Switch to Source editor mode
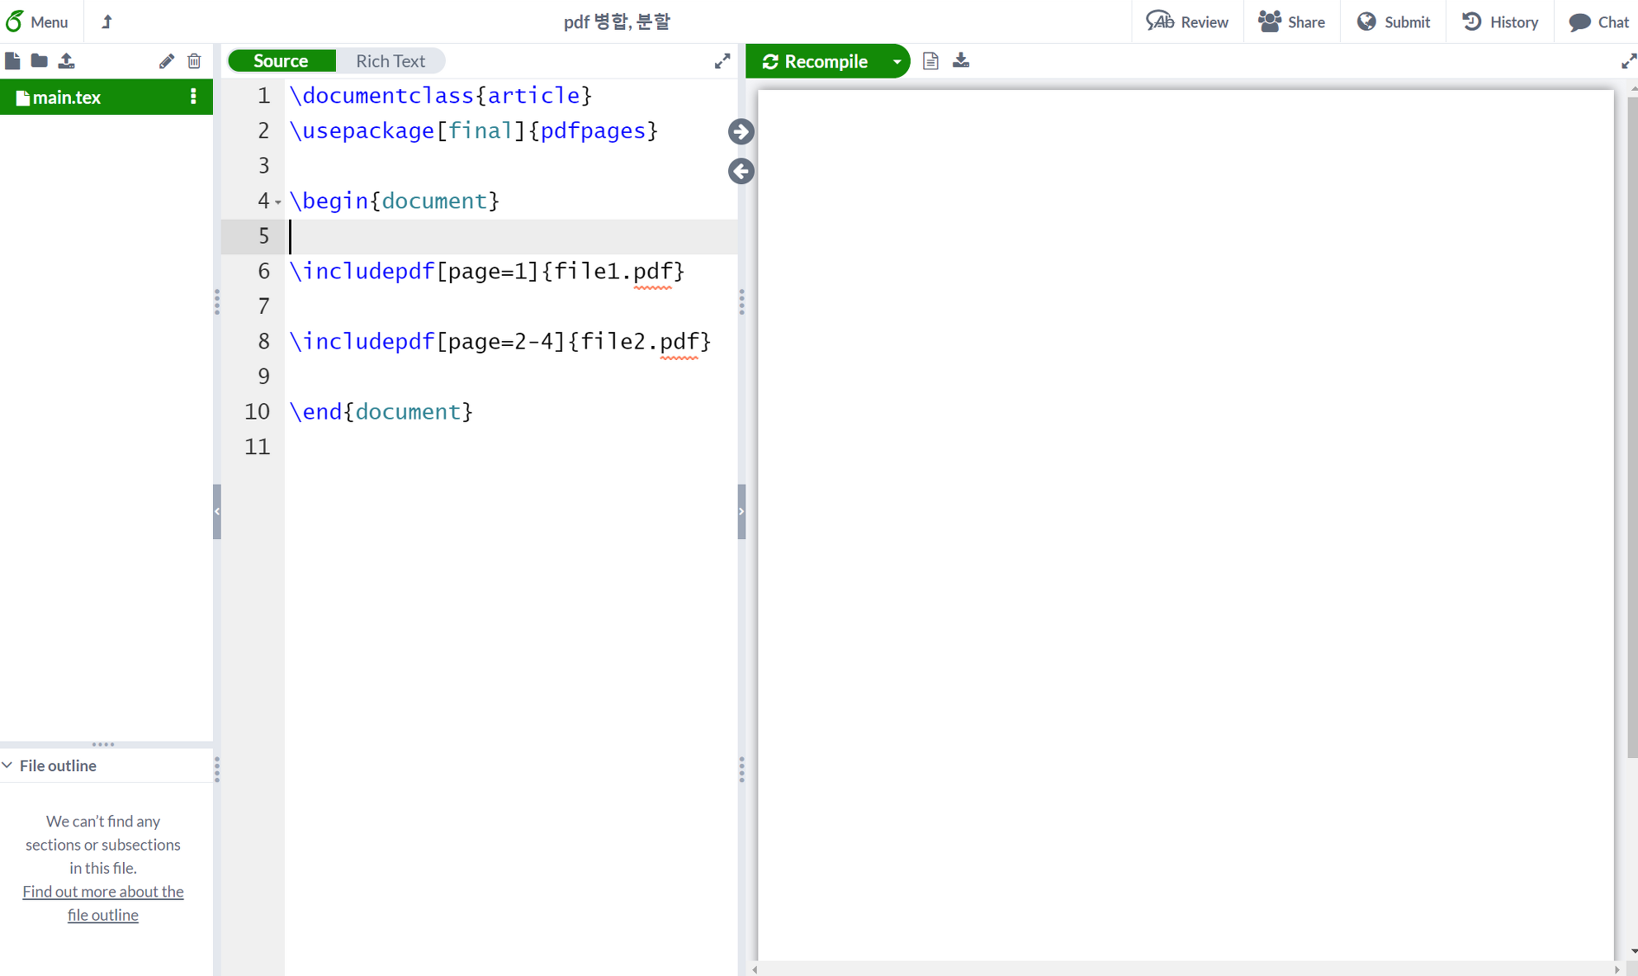The image size is (1638, 976). click(x=281, y=61)
